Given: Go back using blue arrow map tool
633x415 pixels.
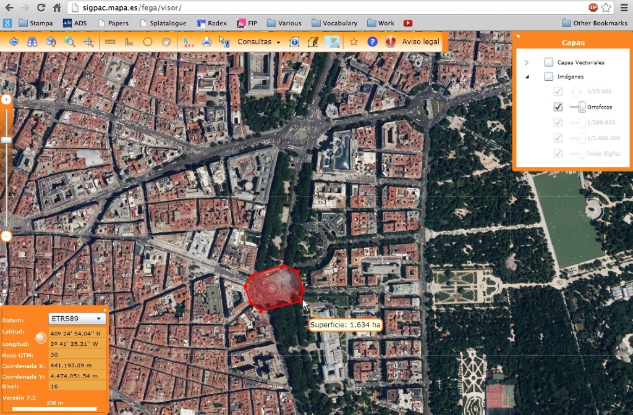Looking at the screenshot, I should click(x=14, y=42).
